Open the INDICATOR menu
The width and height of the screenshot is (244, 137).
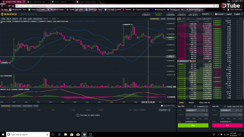pos(37,19)
